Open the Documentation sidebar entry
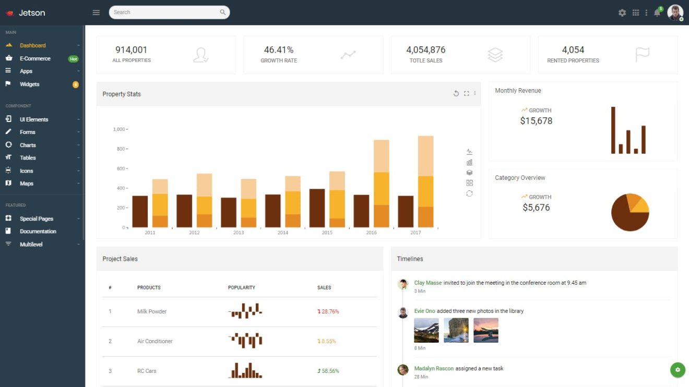Screen dimensions: 689x387 [38, 231]
